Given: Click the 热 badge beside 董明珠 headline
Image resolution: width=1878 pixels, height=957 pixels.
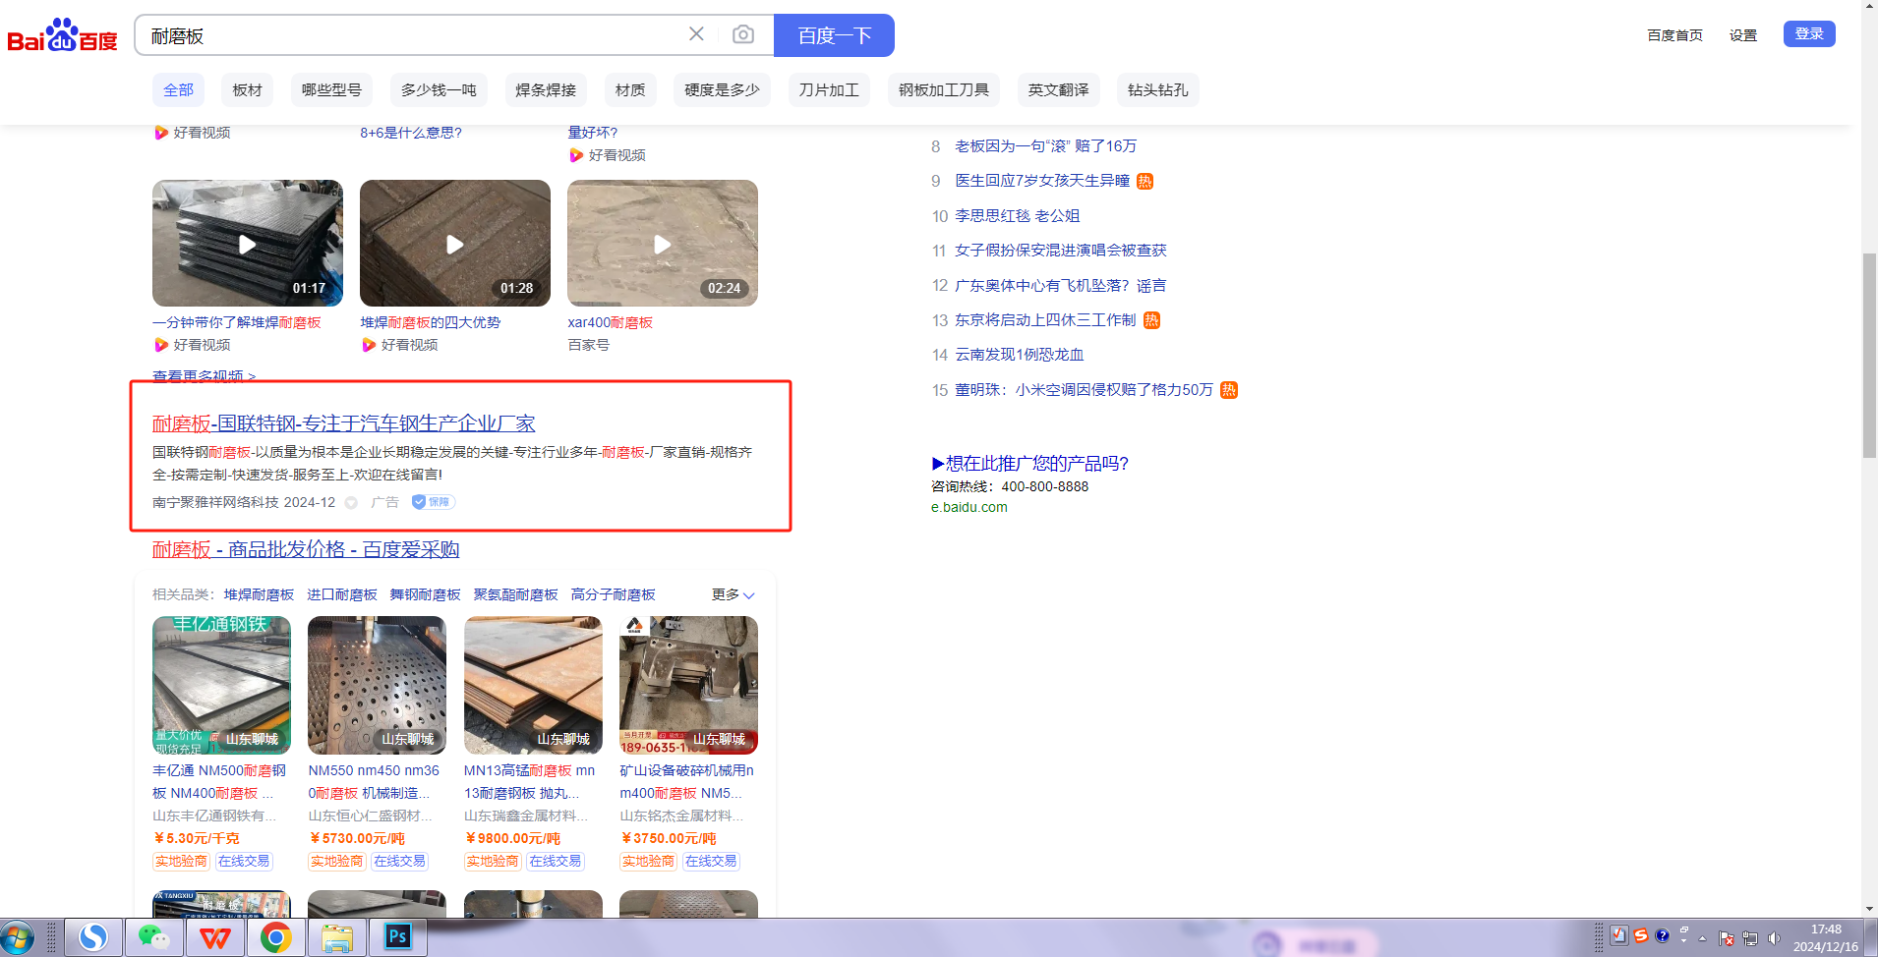Looking at the screenshot, I should [1229, 390].
